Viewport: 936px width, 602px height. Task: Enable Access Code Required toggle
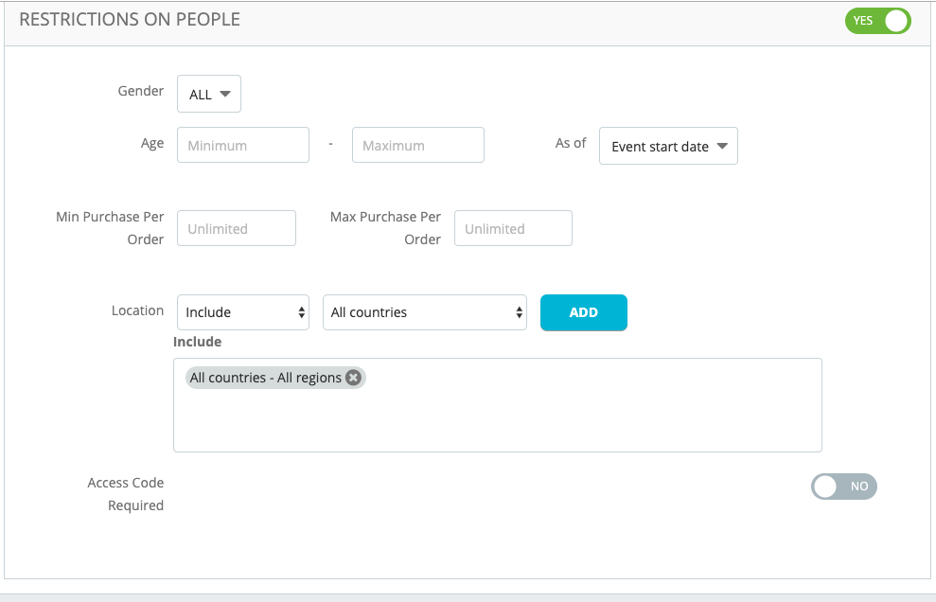tap(843, 487)
